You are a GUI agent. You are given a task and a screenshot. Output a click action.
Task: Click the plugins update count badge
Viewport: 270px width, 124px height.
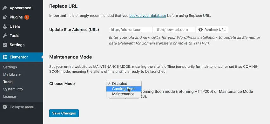[x=27, y=17]
